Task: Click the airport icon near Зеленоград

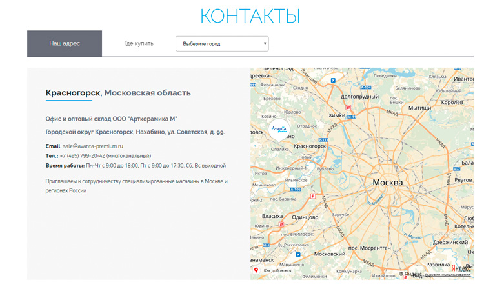Action: point(333,80)
